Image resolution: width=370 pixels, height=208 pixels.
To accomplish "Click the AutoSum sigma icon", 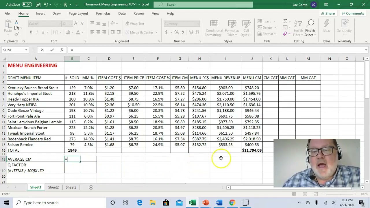I will coord(285,21).
